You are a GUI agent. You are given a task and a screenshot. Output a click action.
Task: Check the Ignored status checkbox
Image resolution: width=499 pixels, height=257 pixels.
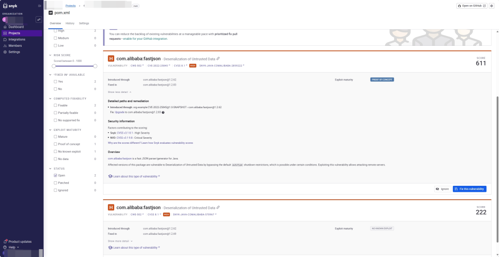(55, 190)
